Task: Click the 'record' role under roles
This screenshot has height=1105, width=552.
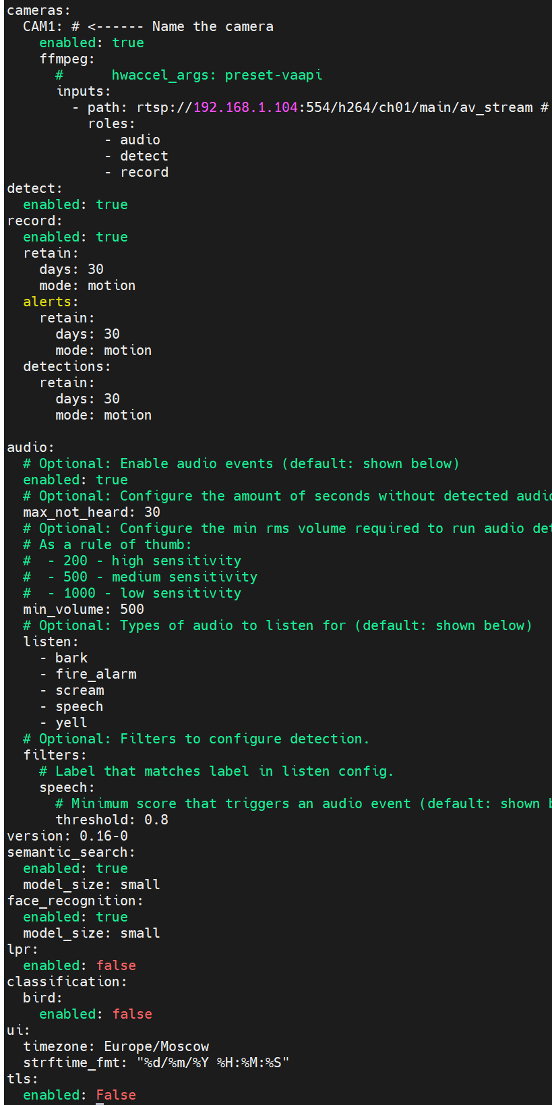Action: click(144, 172)
